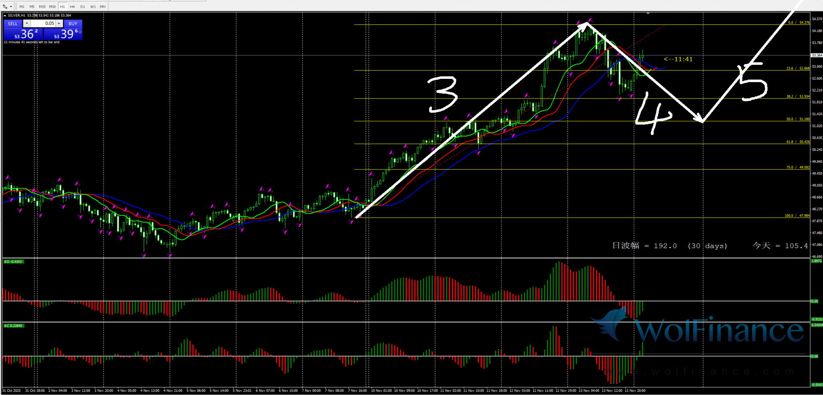
Task: Select the active H1 timeframe button
Action: 62,7
